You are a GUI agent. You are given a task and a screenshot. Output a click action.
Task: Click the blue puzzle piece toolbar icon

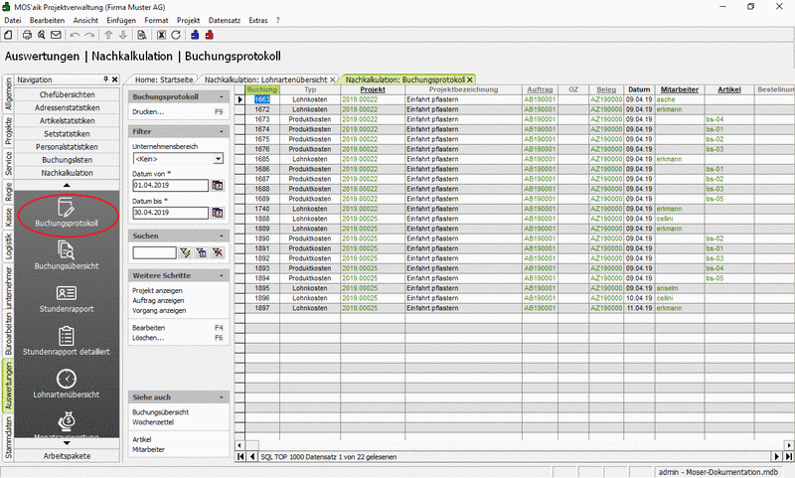pos(195,35)
